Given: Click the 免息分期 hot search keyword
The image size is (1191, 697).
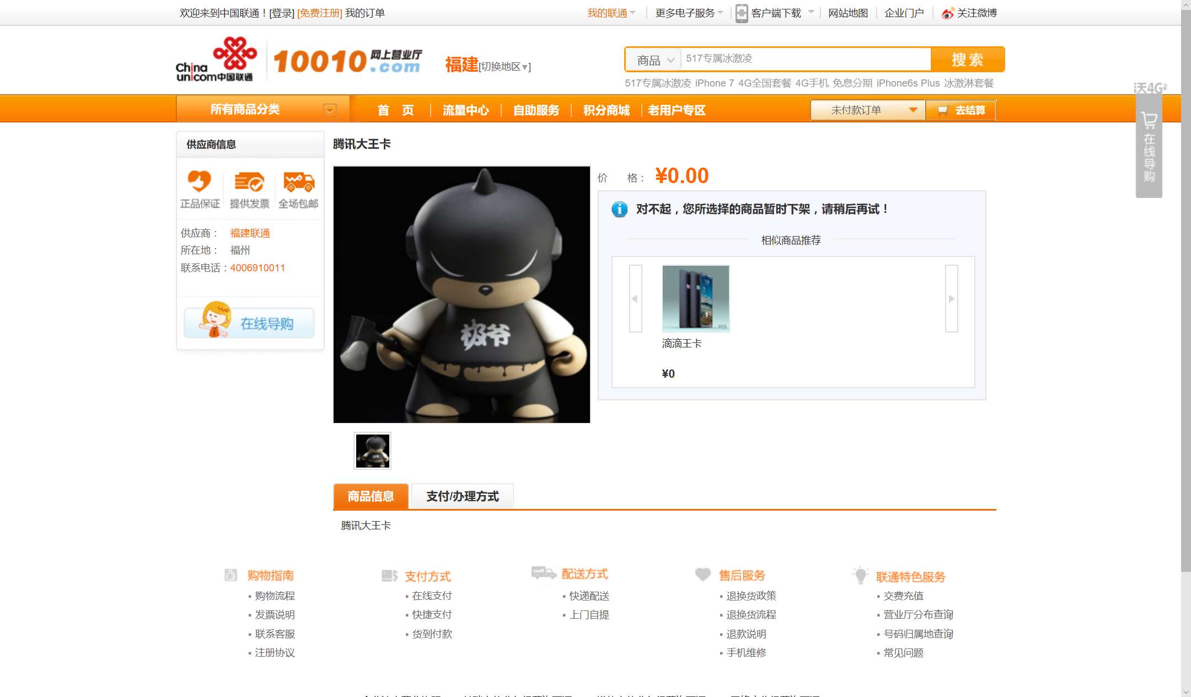Looking at the screenshot, I should [852, 83].
